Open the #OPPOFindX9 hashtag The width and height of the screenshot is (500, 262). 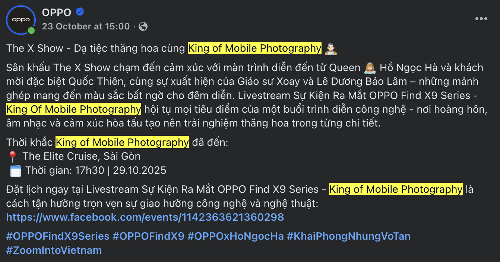click(x=149, y=236)
